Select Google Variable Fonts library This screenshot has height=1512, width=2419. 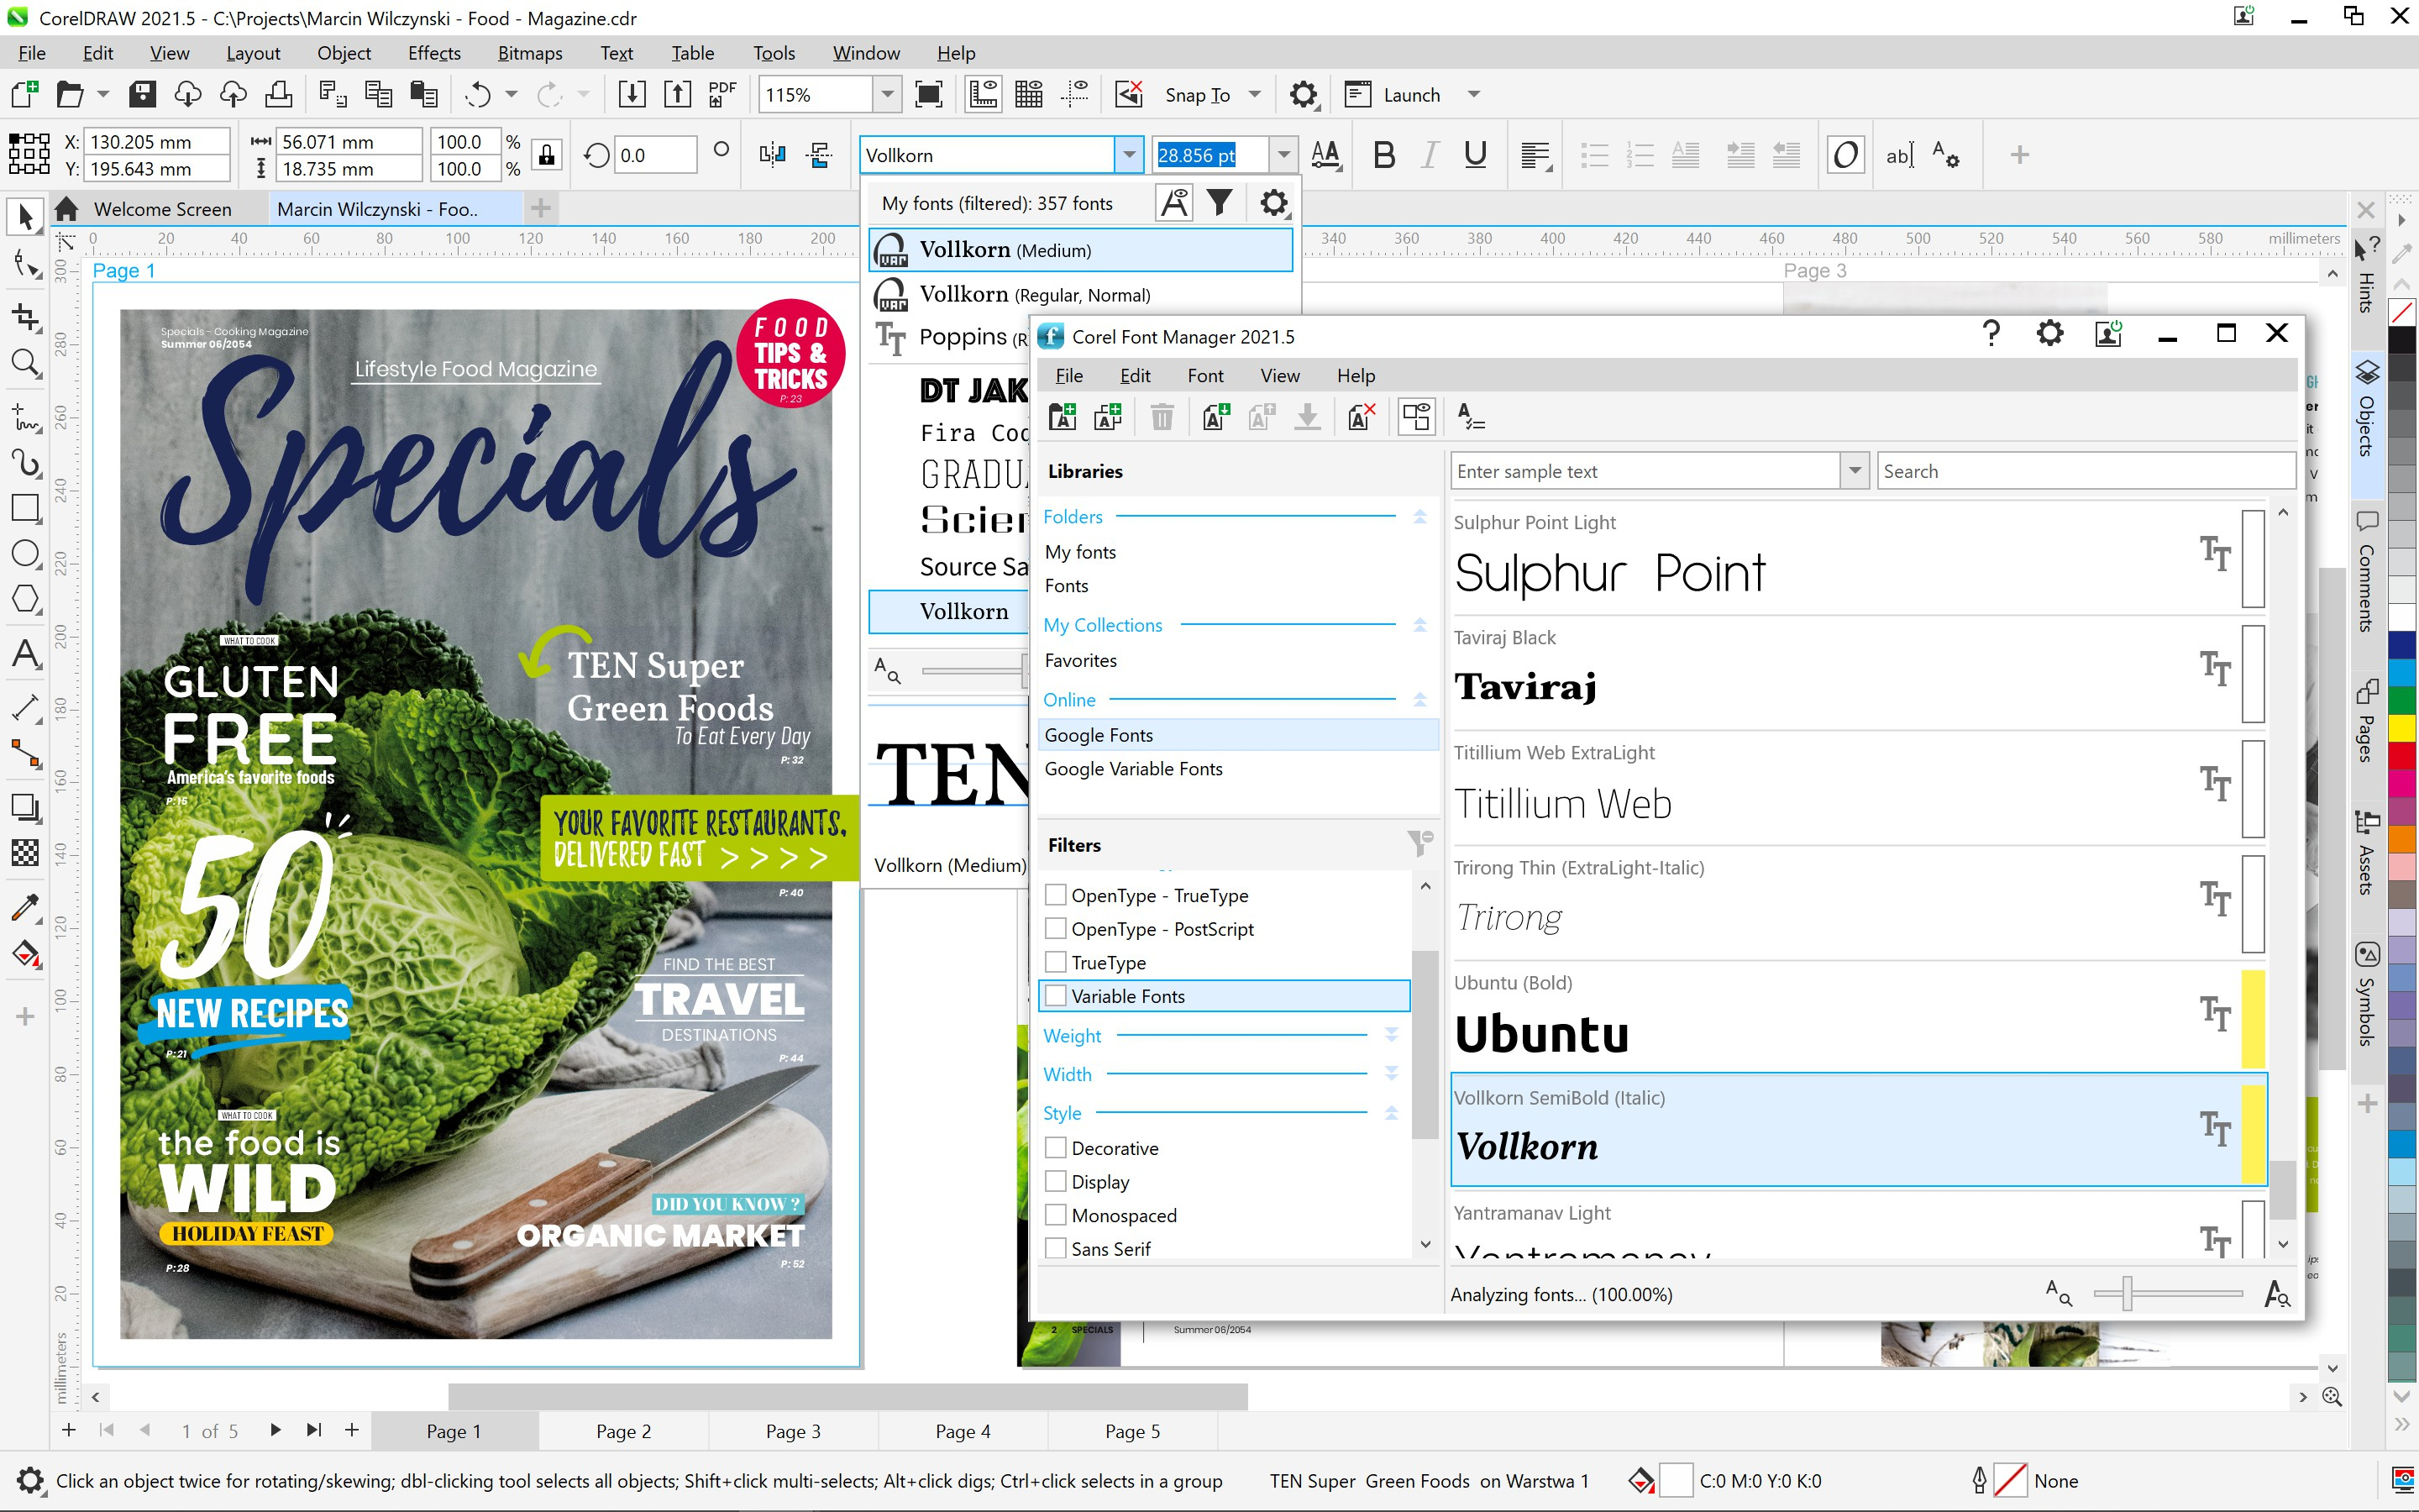pos(1132,769)
